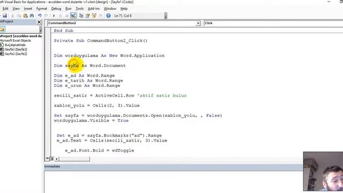Select Full Module View button
Viewport: 343px width, 193px height.
[52, 159]
